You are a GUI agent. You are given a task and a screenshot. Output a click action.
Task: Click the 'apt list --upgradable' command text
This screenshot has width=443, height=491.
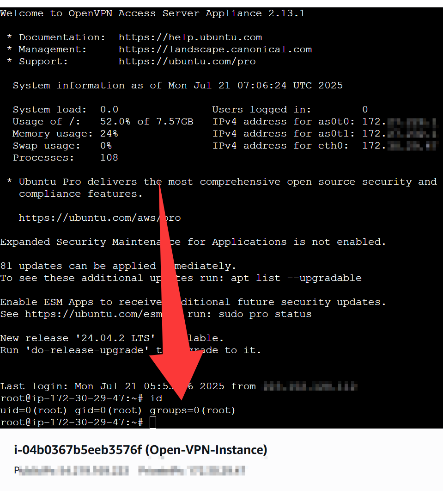coord(296,278)
